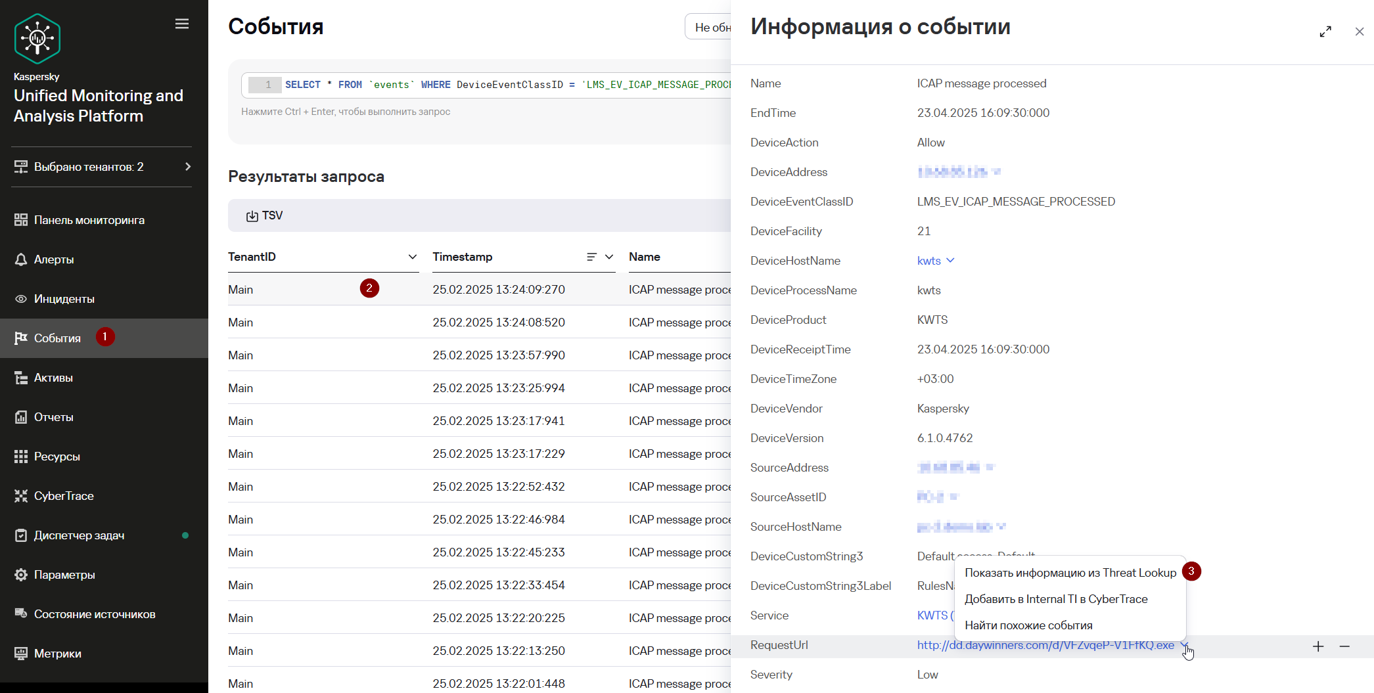This screenshot has width=1374, height=693.
Task: Choose Показать информацию из Threat Lookup
Action: coord(1070,573)
